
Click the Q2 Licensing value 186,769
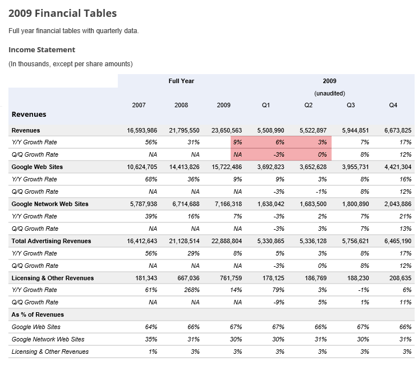316,279
